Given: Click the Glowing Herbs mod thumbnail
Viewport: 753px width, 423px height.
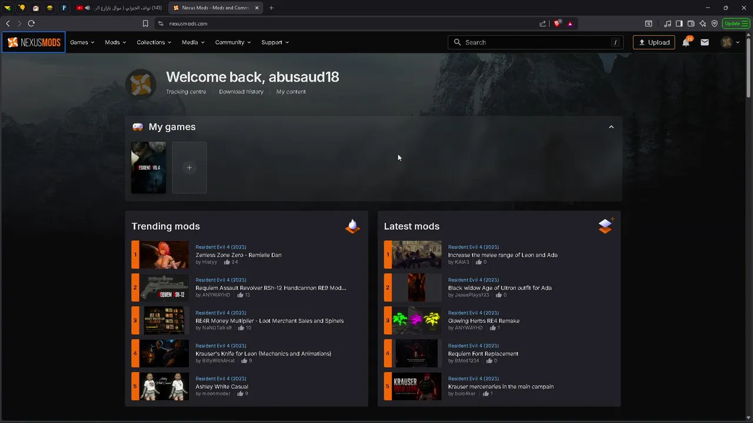Looking at the screenshot, I should (417, 321).
